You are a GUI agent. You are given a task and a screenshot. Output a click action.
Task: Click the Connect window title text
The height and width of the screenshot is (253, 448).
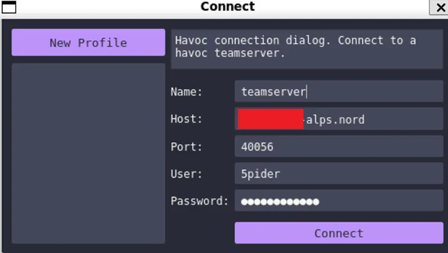(228, 6)
